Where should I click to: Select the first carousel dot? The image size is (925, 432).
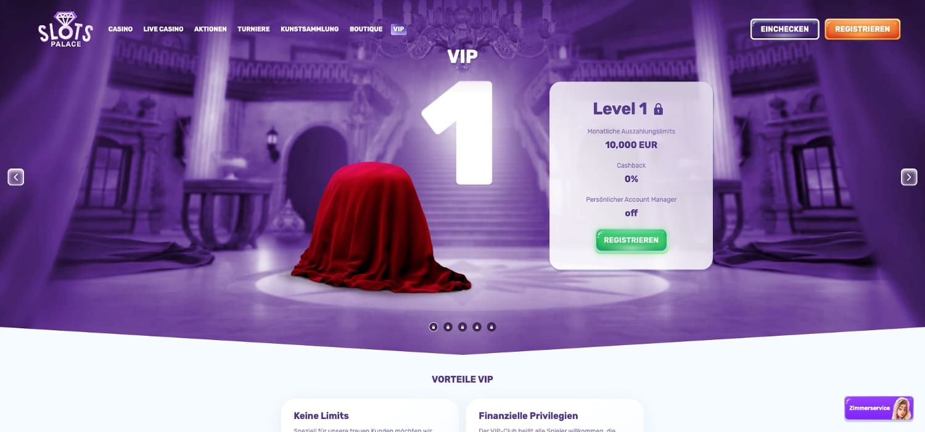pyautogui.click(x=434, y=327)
